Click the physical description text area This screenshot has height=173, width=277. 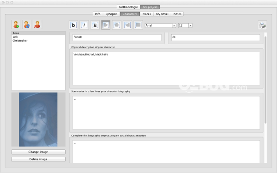point(166,68)
